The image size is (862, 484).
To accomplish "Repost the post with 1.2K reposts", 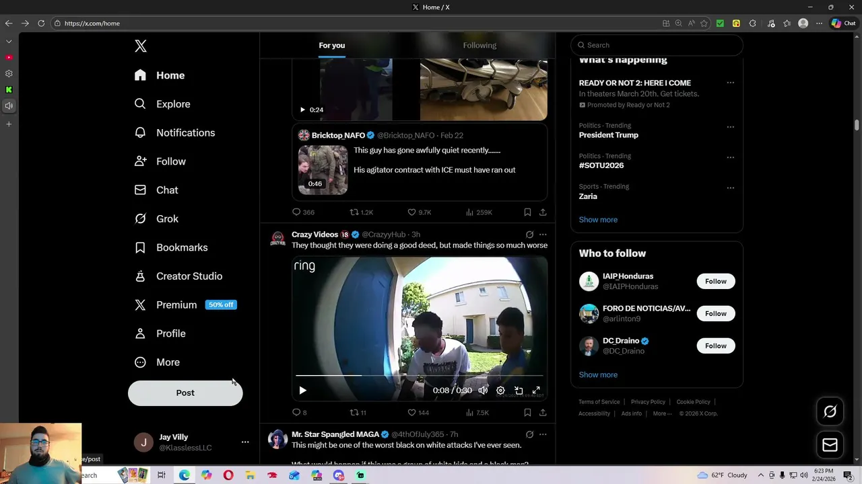I will 361,212.
